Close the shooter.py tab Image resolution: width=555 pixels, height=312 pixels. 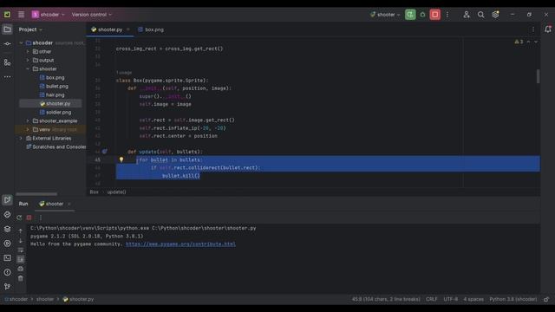(x=128, y=29)
